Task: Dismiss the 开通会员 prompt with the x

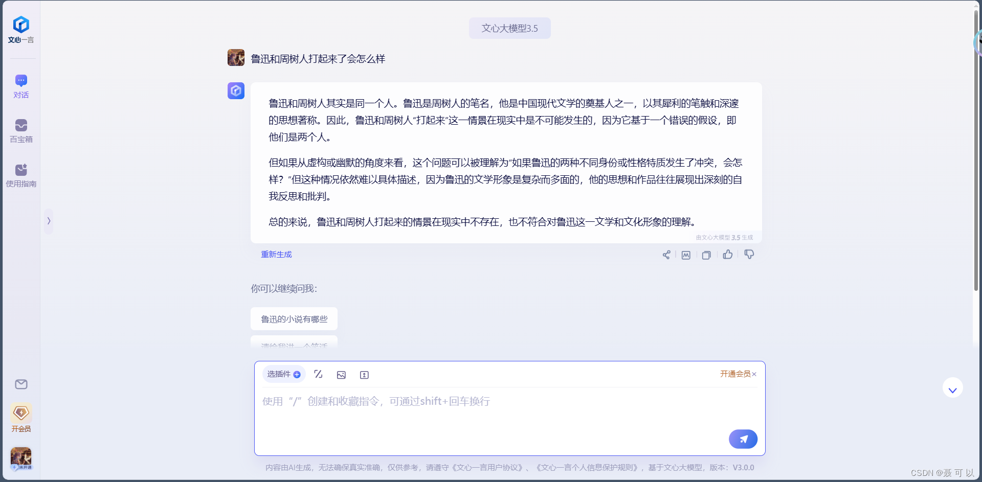Action: tap(754, 374)
